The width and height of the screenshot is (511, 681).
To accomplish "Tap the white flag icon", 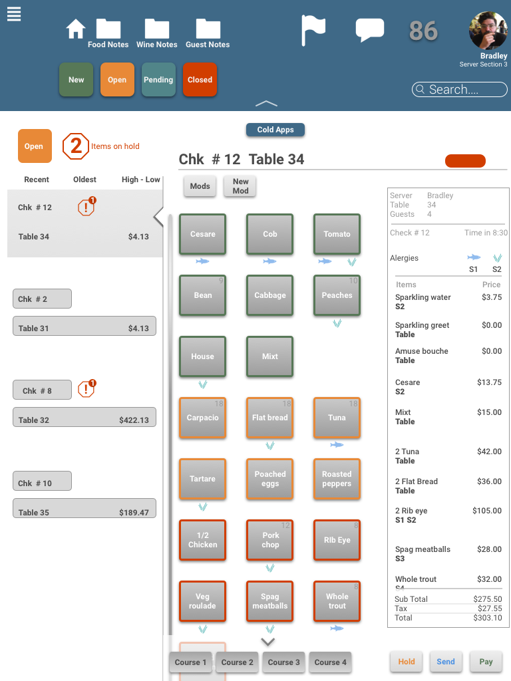I will tap(313, 30).
